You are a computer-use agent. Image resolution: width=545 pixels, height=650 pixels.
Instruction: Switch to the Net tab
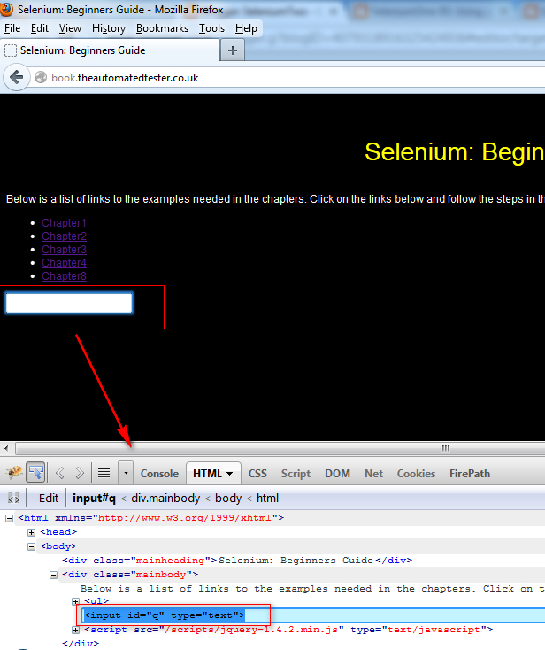coord(373,474)
